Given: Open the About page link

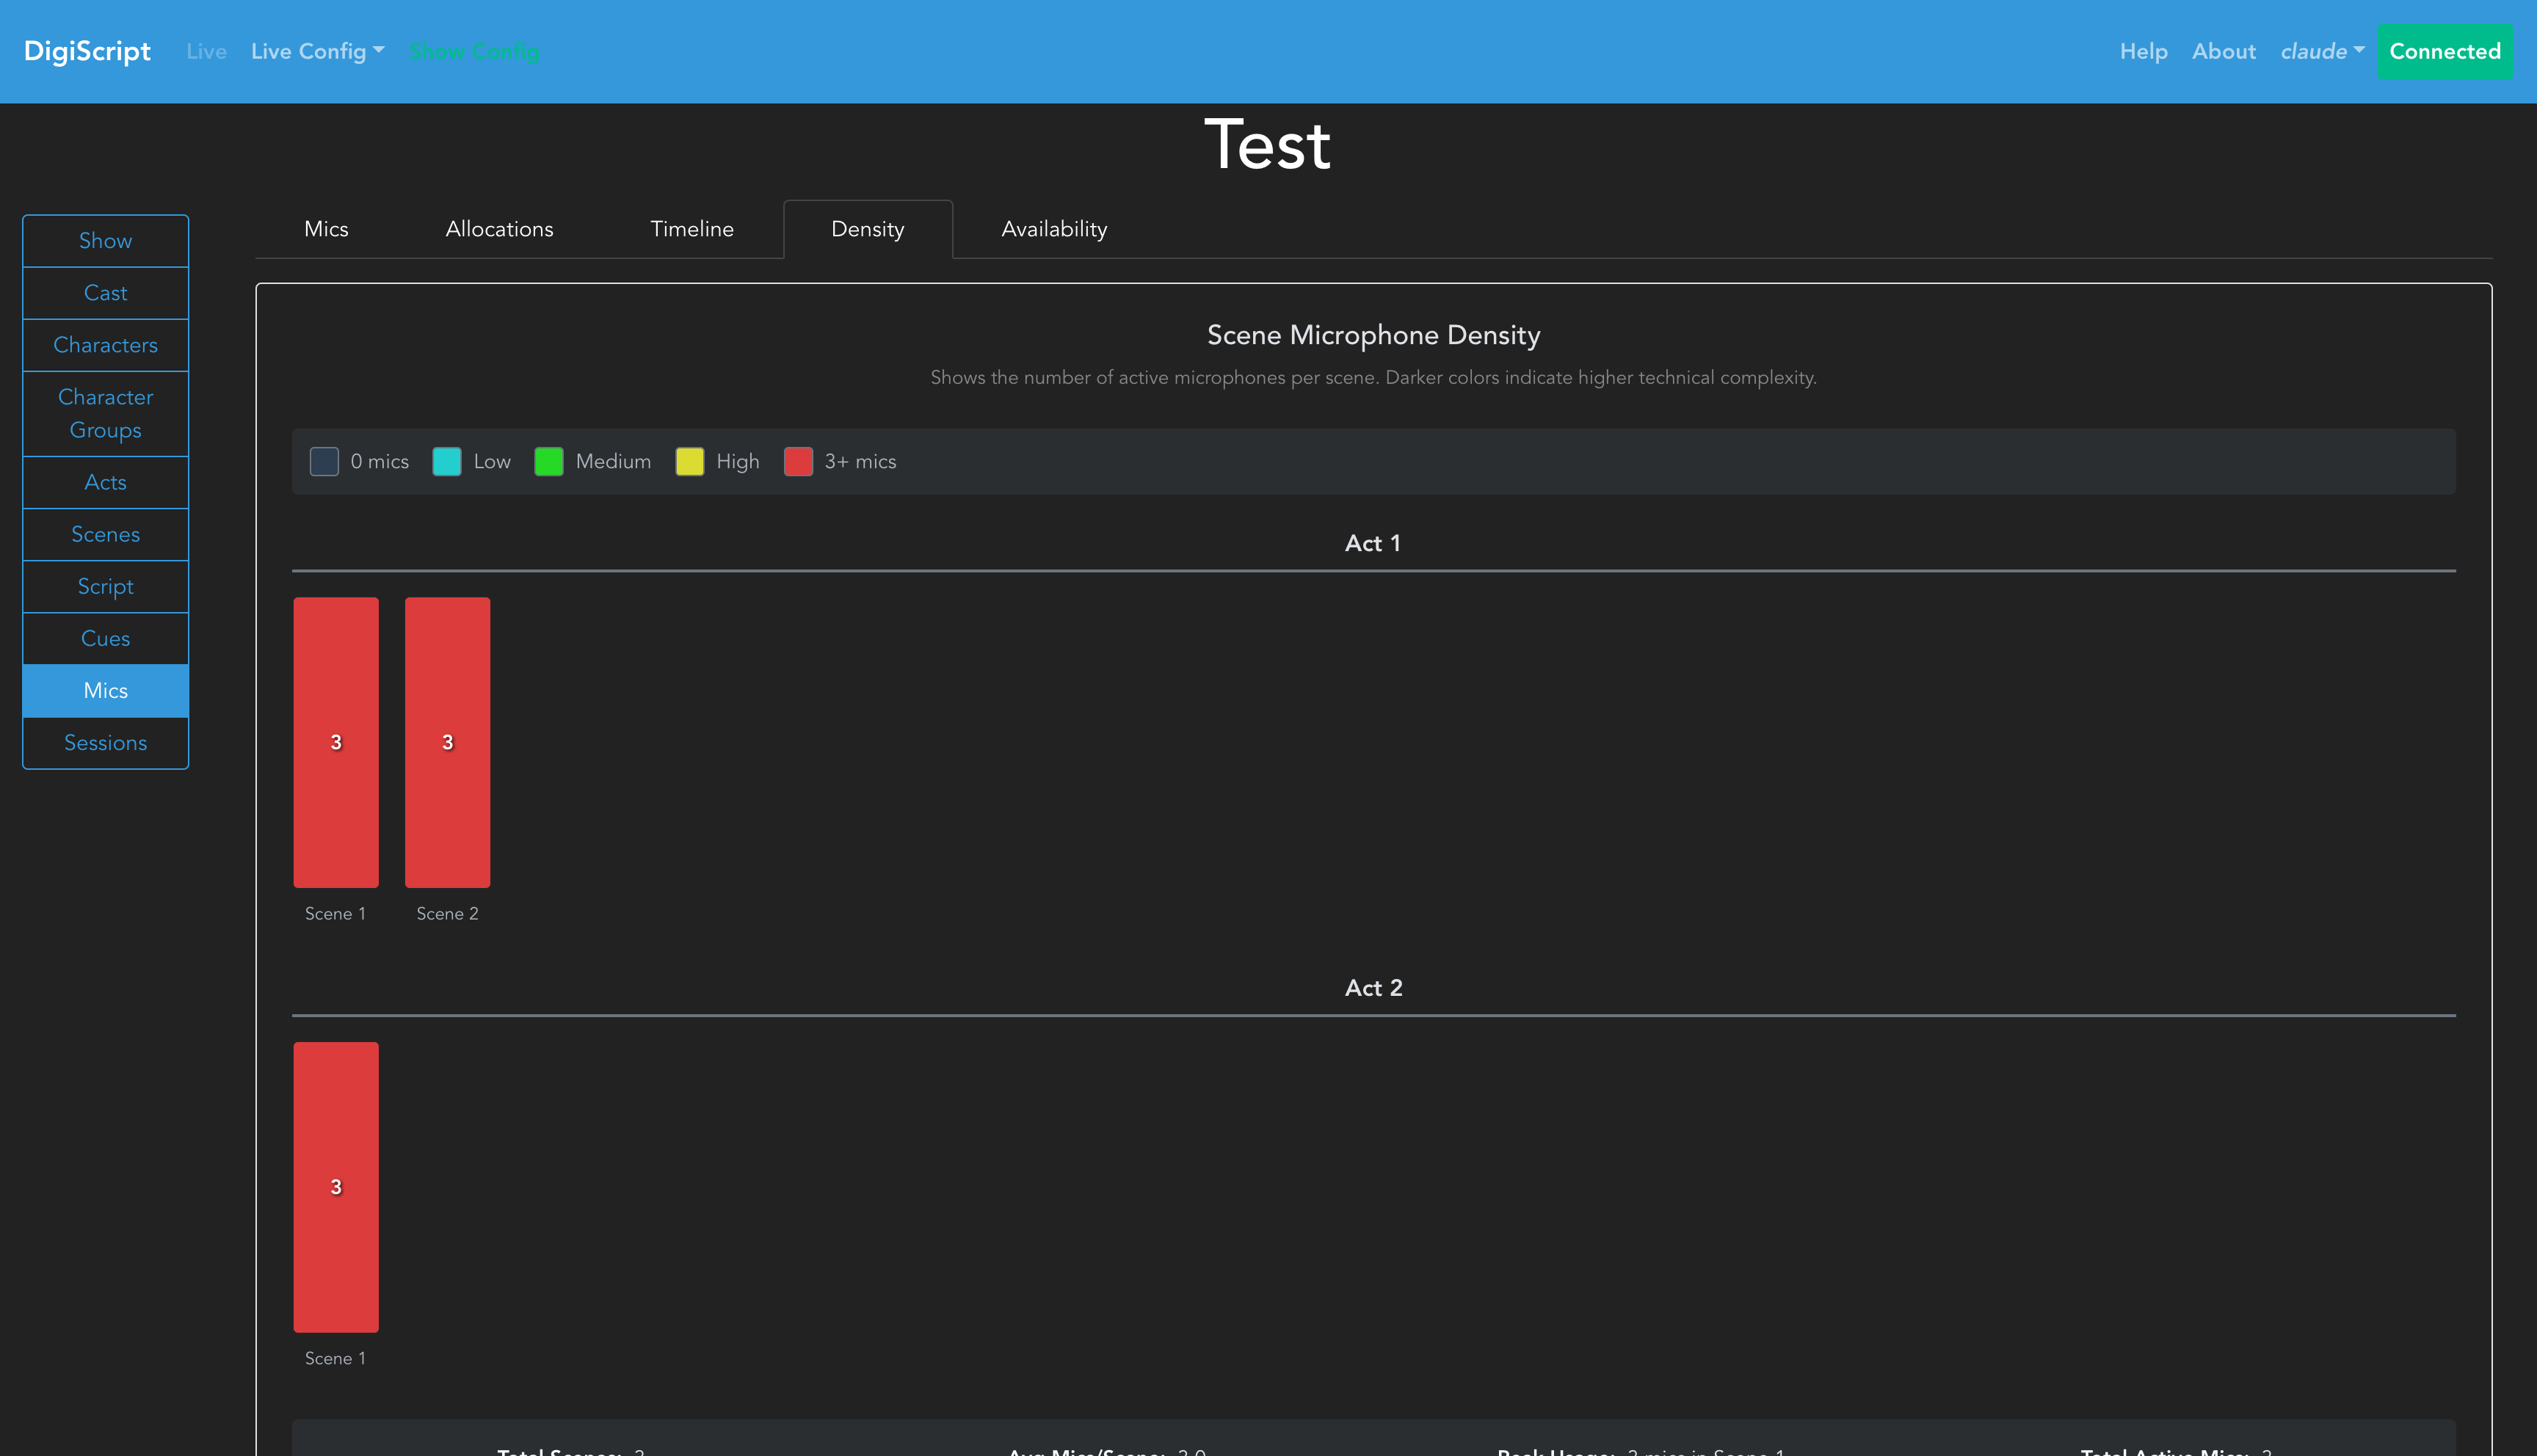Looking at the screenshot, I should pos(2223,51).
